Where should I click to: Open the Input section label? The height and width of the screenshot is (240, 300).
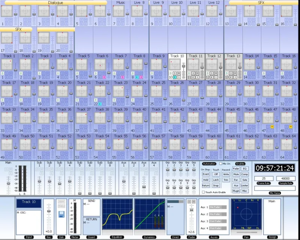point(29,237)
